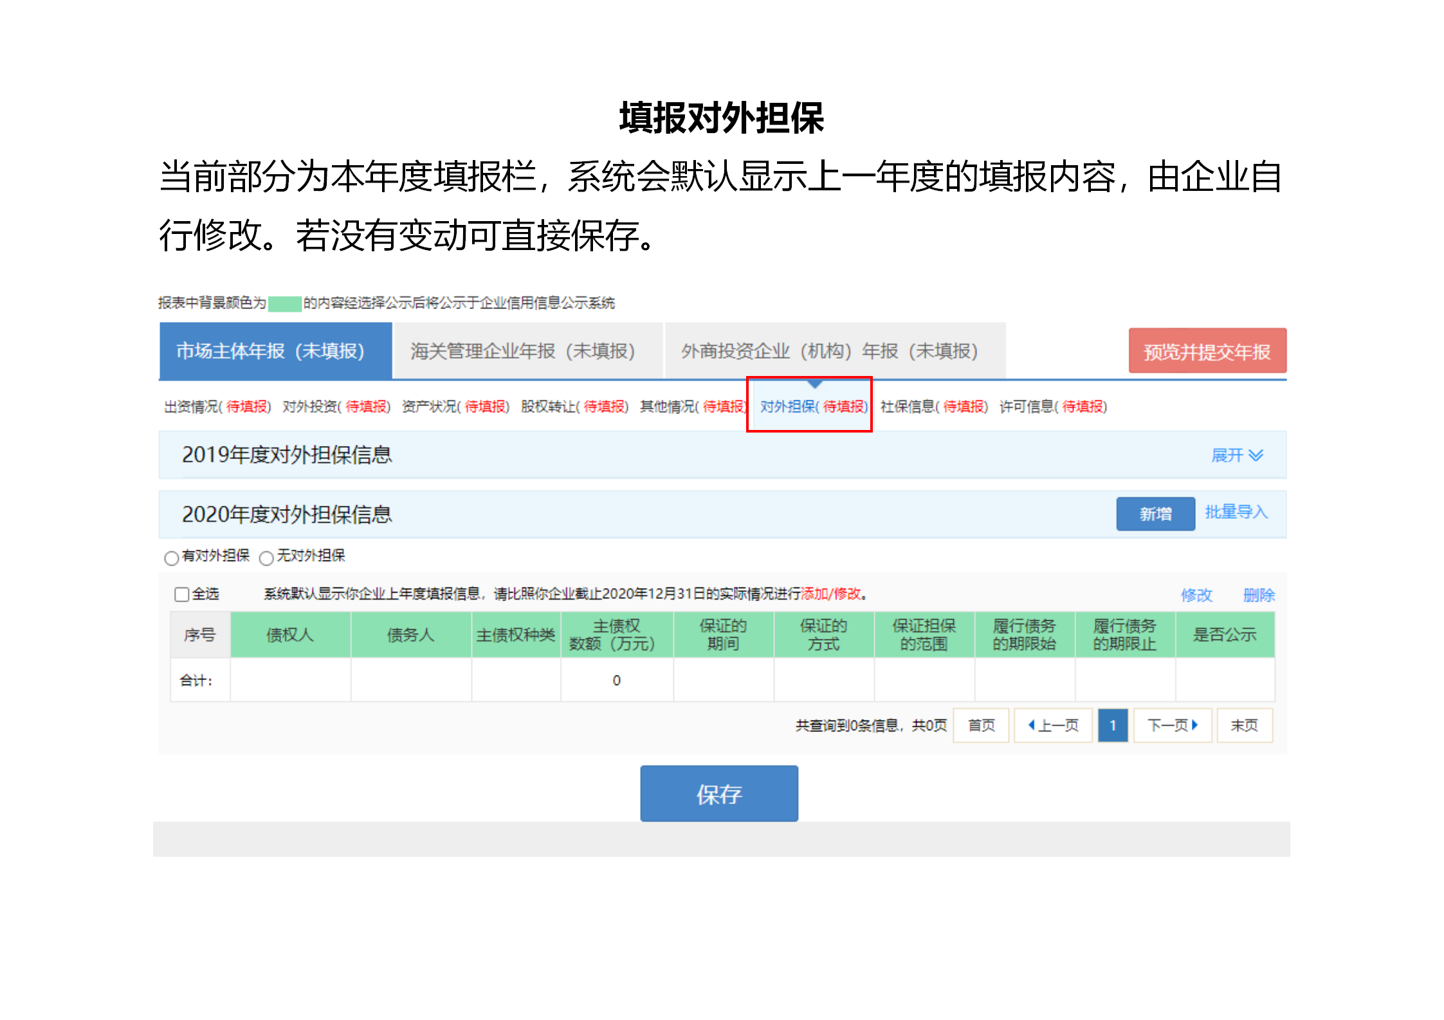Open 批量导入 for bulk import
The image size is (1444, 1020).
(1236, 512)
